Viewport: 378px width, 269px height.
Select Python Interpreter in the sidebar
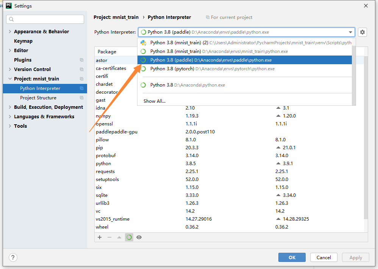(45, 88)
